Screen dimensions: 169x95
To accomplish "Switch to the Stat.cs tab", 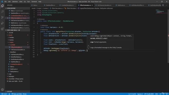I will tap(35, 5).
